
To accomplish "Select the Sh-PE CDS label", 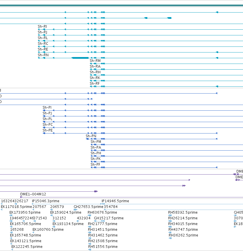I will tap(48, 130).
